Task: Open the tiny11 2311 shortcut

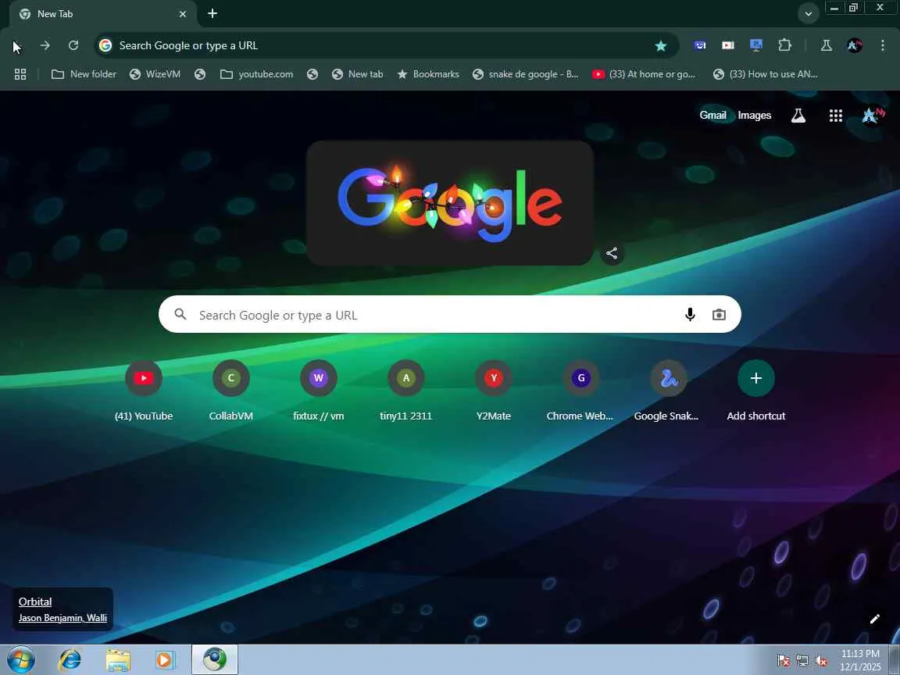Action: (405, 391)
